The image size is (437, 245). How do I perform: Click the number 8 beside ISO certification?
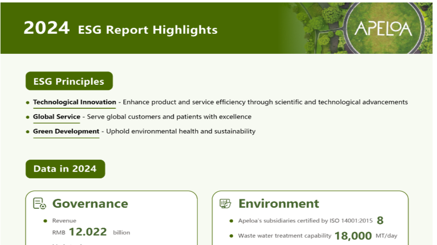[380, 220]
